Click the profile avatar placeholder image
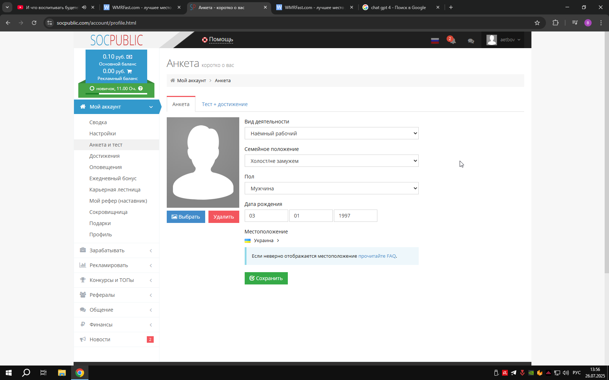This screenshot has width=609, height=380. [203, 162]
